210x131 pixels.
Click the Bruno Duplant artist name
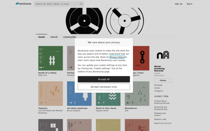[73, 111]
